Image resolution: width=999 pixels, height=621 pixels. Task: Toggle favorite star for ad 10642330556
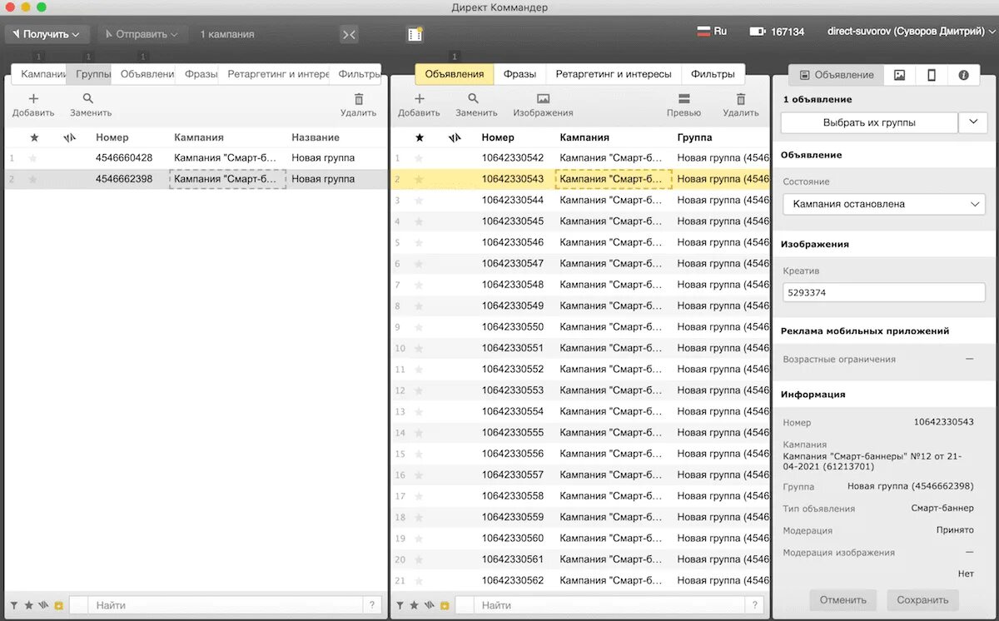(419, 454)
